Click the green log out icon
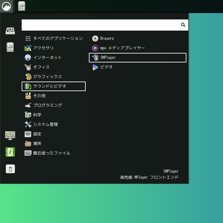 10,152
